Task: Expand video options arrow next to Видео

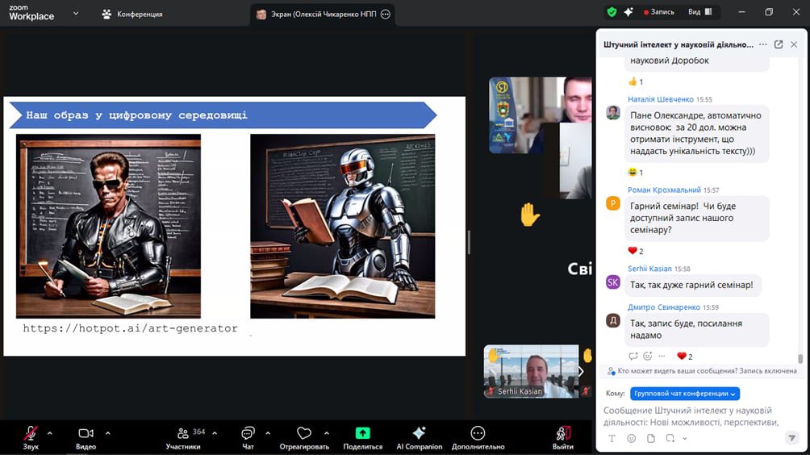Action: point(107,432)
